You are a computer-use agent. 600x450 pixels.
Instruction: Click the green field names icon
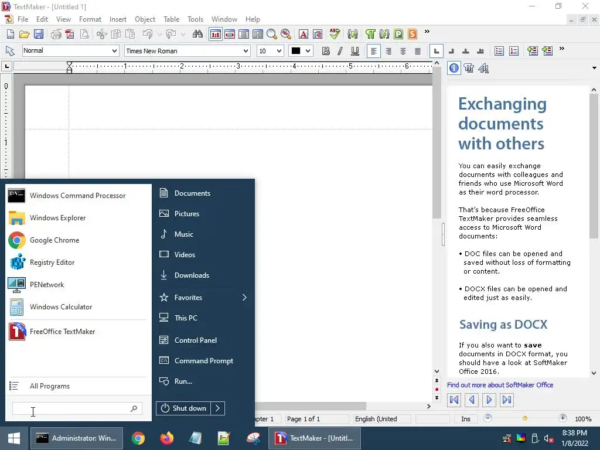384,34
